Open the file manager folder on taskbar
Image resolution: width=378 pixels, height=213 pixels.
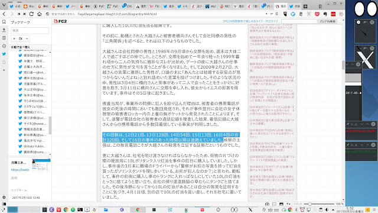pos(106,209)
